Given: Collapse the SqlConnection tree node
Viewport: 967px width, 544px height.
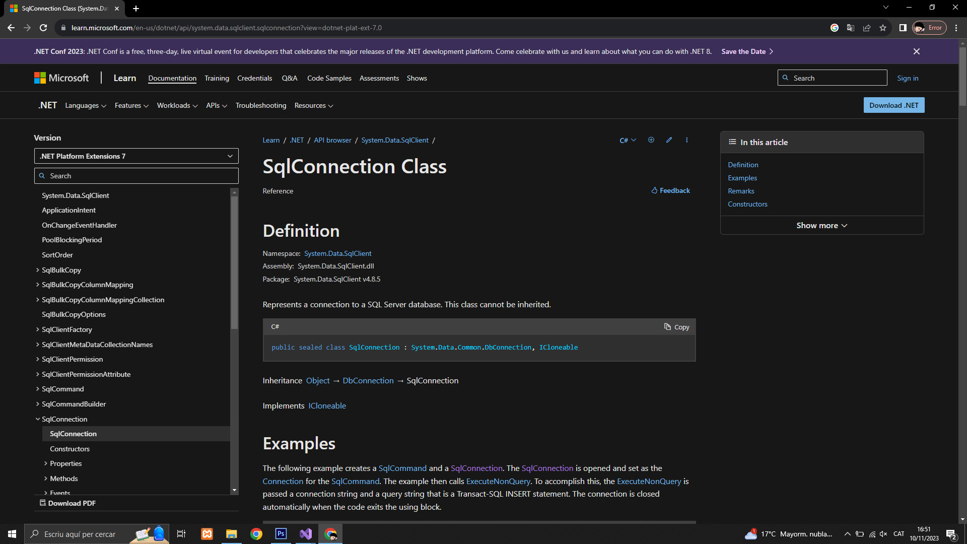Looking at the screenshot, I should 38,419.
